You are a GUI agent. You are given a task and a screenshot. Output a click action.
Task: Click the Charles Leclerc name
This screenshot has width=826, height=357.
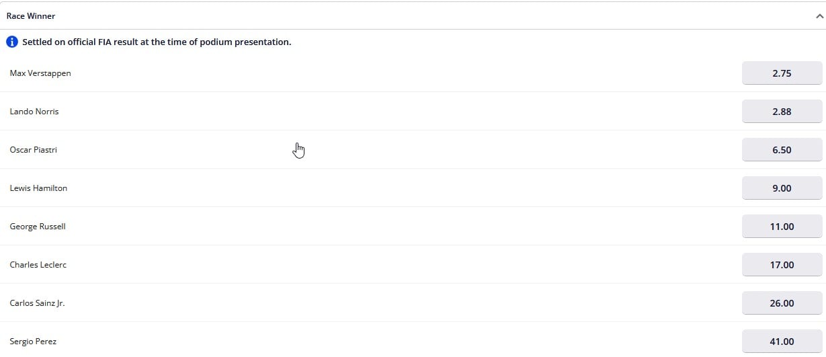[x=38, y=265]
